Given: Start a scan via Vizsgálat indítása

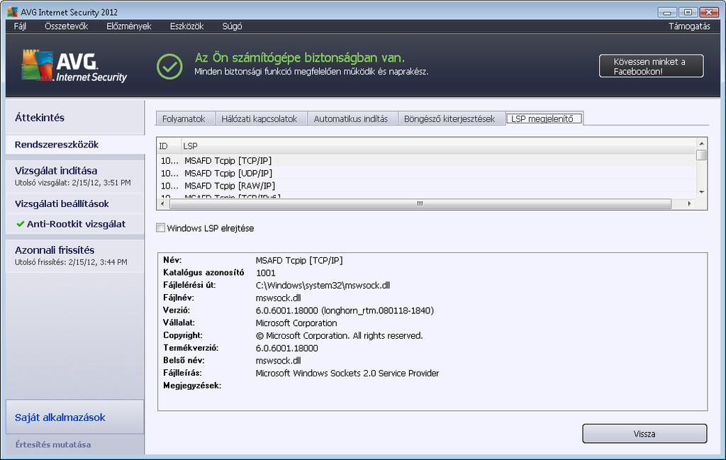Looking at the screenshot, I should pyautogui.click(x=75, y=176).
